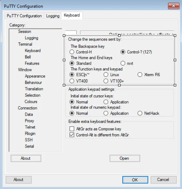Viewport: 182px width, 189px height.
Task: Switch to the Logging tab
Action: (x=53, y=16)
